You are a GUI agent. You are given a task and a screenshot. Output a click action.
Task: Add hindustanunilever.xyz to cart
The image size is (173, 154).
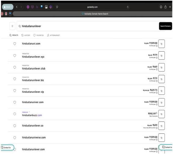pos(161,56)
